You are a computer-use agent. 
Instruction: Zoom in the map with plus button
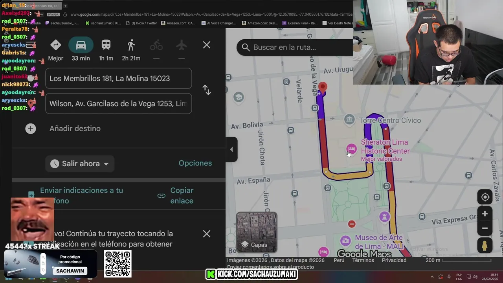[x=485, y=214]
